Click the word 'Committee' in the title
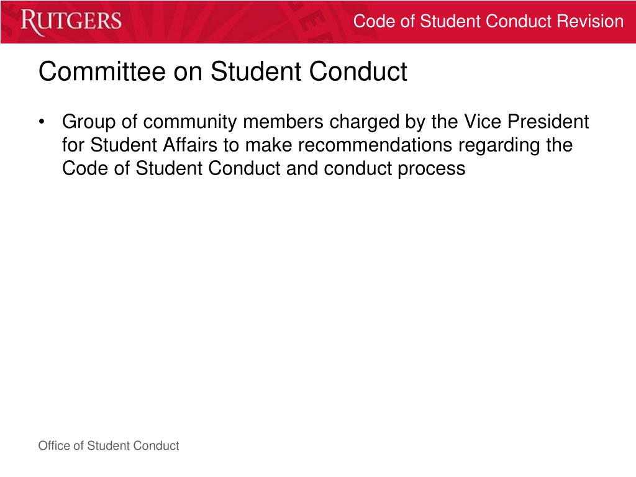This screenshot has width=636, height=477. coord(102,72)
